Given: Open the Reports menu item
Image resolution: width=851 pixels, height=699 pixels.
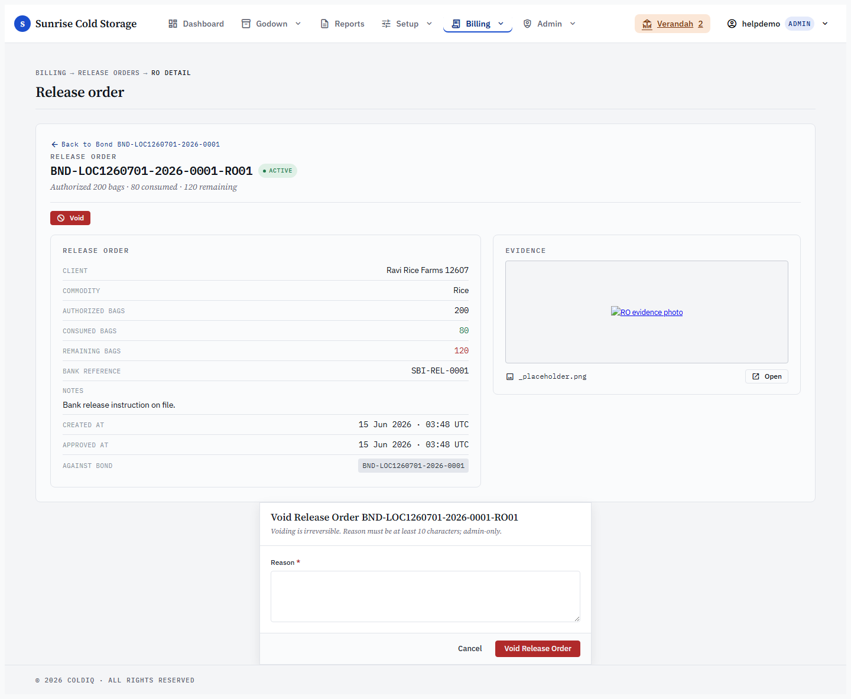Looking at the screenshot, I should click(x=342, y=24).
